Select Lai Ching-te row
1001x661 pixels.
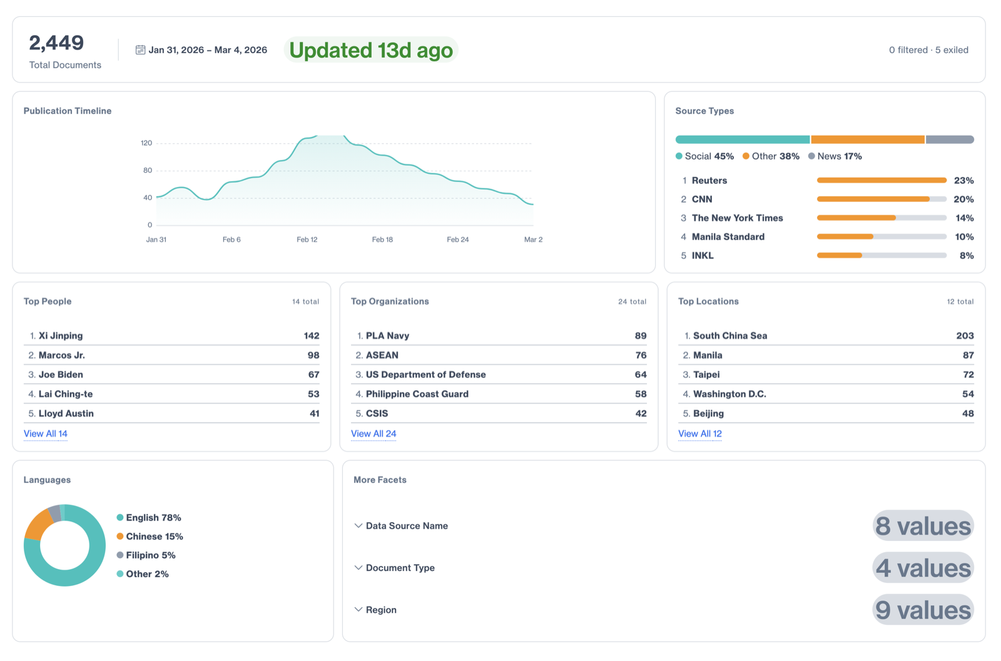click(x=171, y=394)
